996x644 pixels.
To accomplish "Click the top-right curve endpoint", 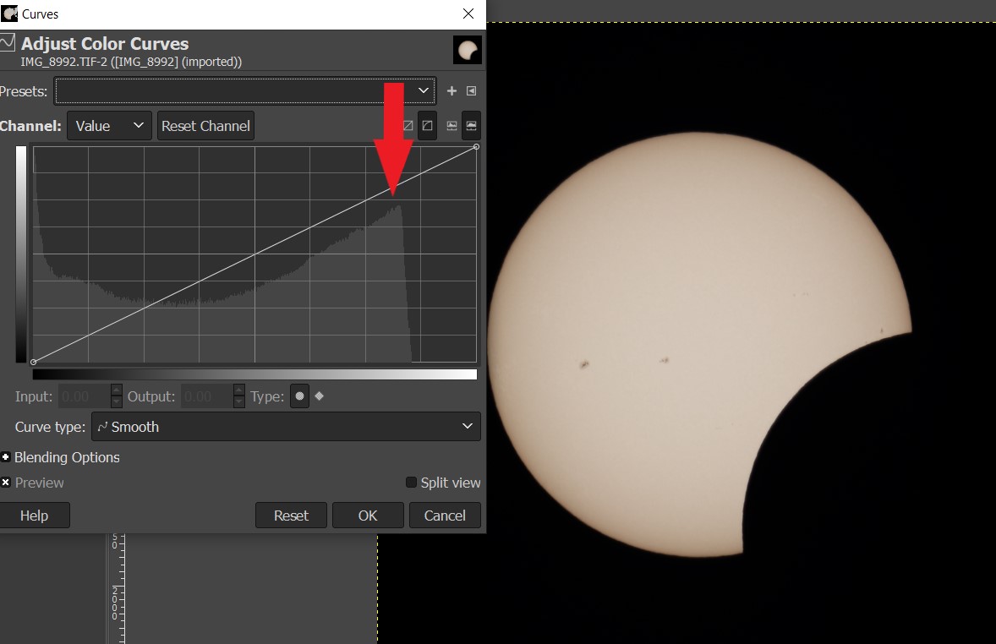I will click(476, 147).
